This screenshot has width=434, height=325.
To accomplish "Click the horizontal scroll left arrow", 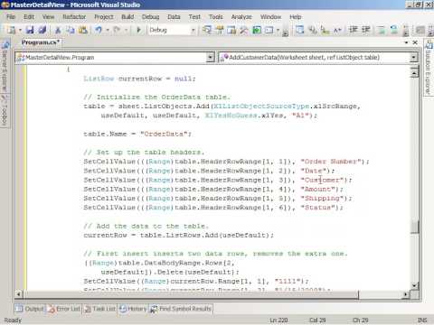I will (x=19, y=294).
